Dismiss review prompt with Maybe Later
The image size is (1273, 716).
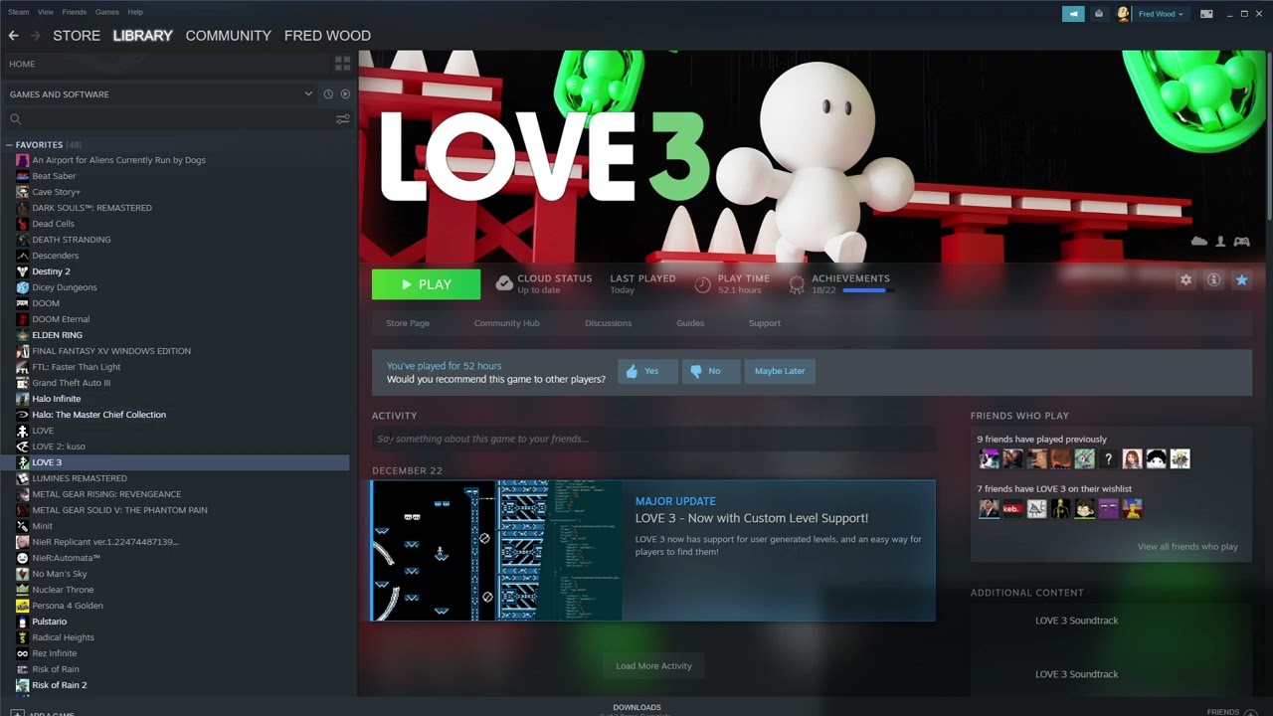[780, 371]
